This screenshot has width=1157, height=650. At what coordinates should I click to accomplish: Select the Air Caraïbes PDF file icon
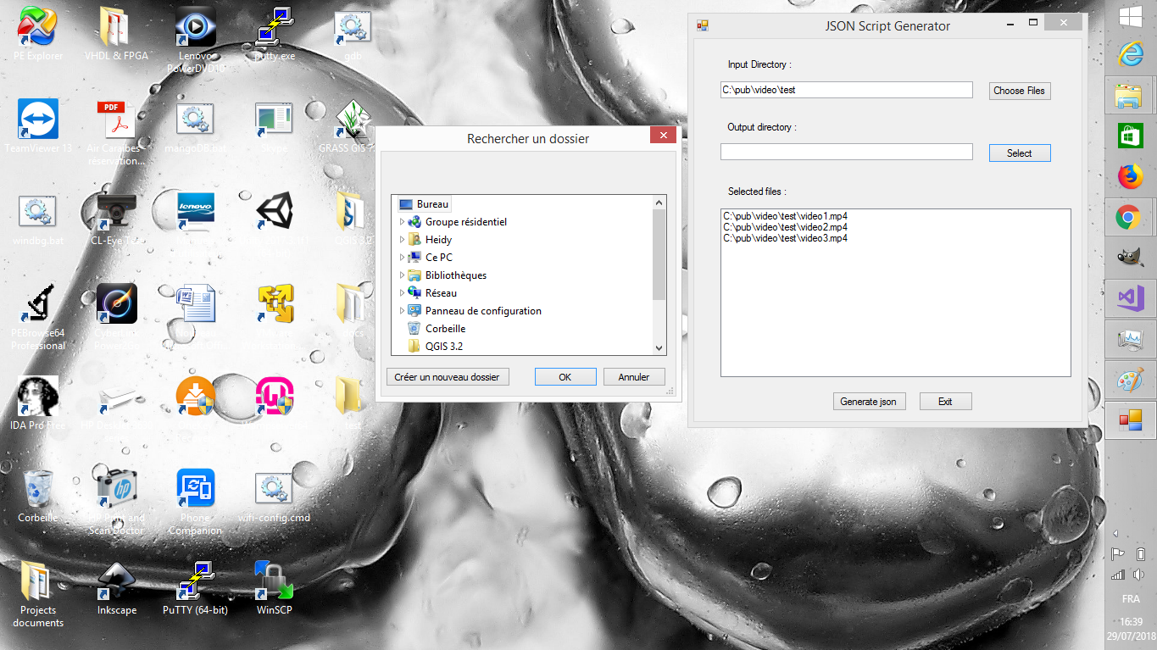[116, 132]
